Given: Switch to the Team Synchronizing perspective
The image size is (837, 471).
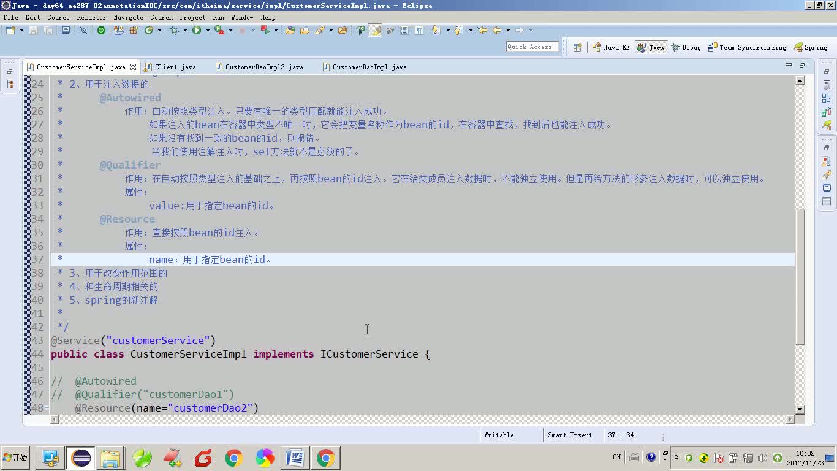Looking at the screenshot, I should [x=747, y=47].
